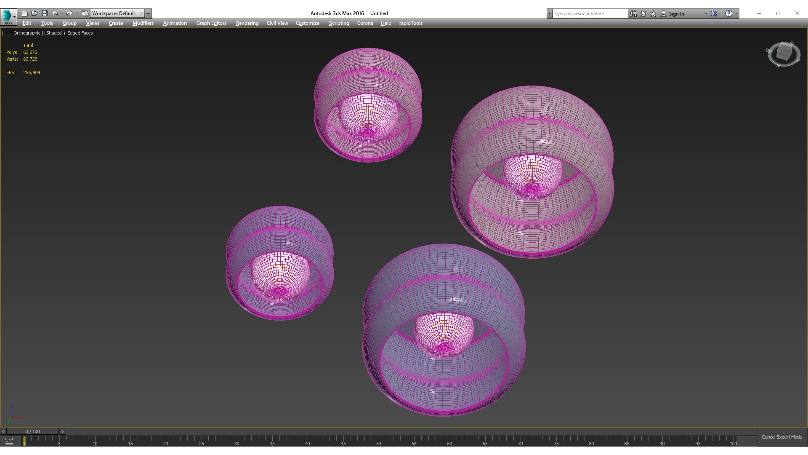This screenshot has width=808, height=455.
Task: Click the Sign In link
Action: (x=676, y=13)
